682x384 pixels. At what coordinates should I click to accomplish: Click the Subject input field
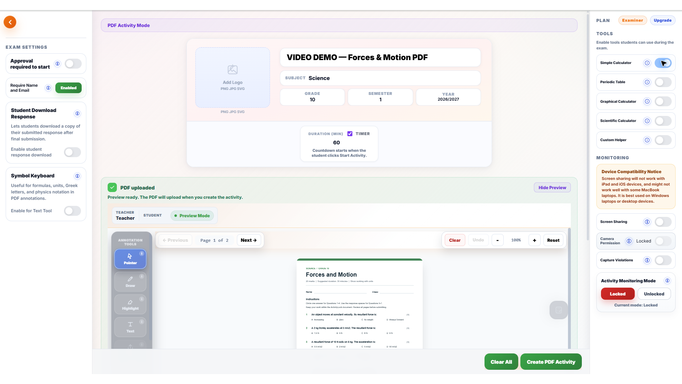coord(380,78)
